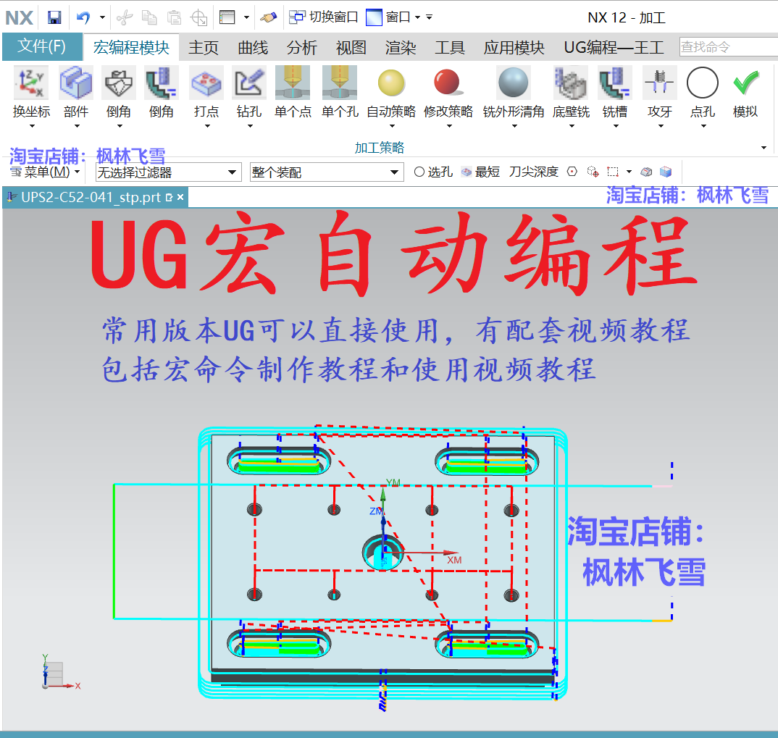Click the first 倒角 chamfer icon

click(119, 83)
